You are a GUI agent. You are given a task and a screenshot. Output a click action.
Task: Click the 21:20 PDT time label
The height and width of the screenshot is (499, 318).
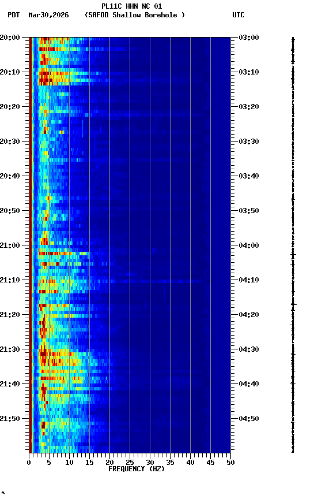10,315
